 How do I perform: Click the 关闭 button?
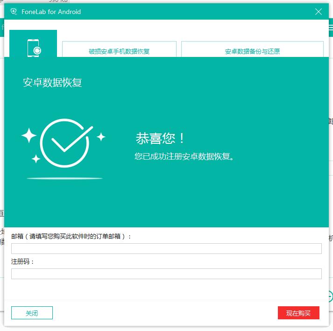point(32,312)
